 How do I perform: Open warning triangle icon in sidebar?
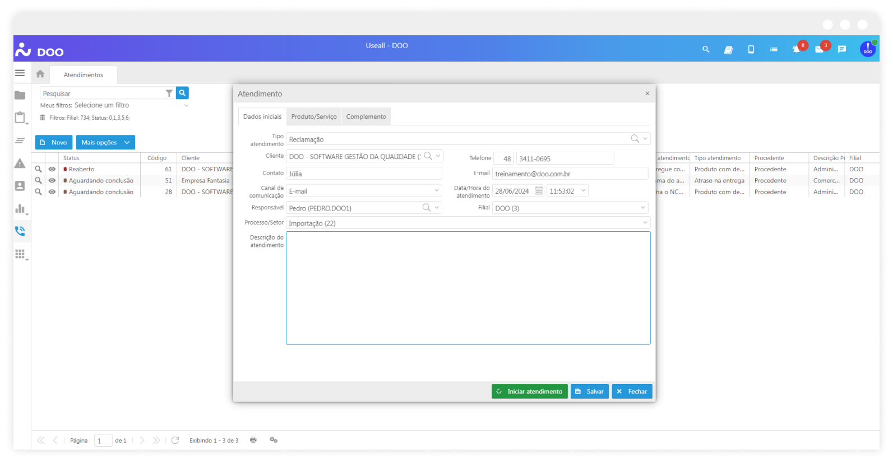tap(20, 163)
